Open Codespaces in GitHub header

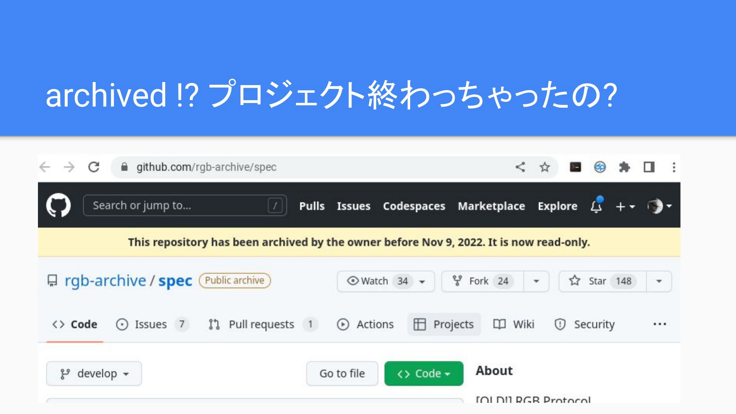414,206
